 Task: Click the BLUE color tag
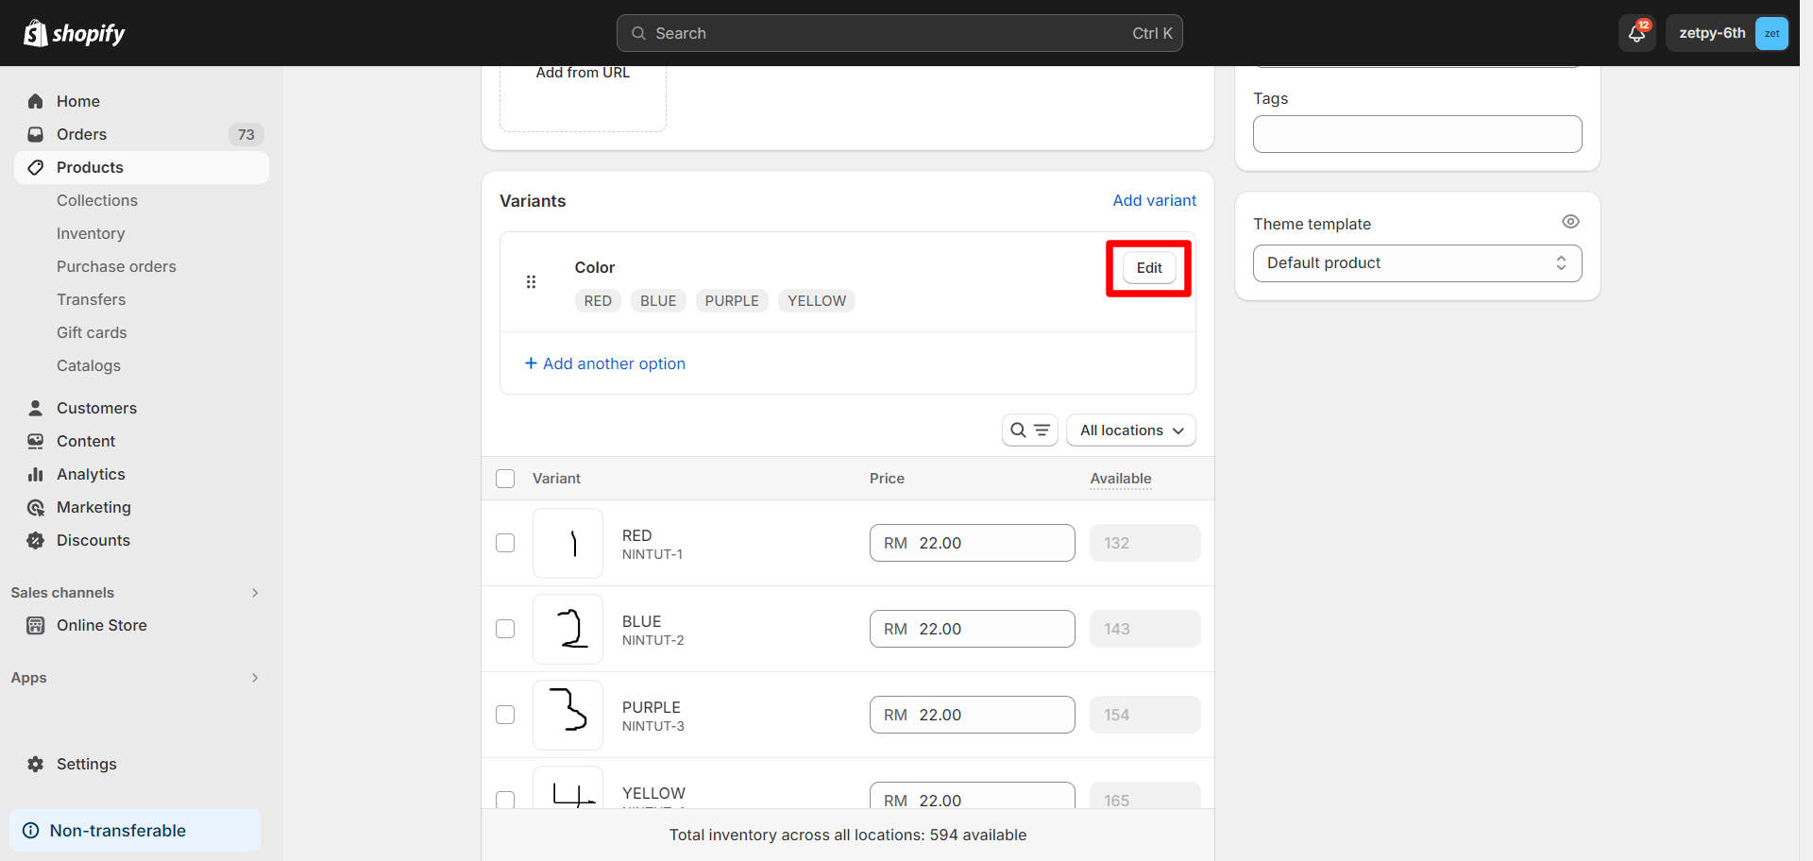[x=658, y=301]
